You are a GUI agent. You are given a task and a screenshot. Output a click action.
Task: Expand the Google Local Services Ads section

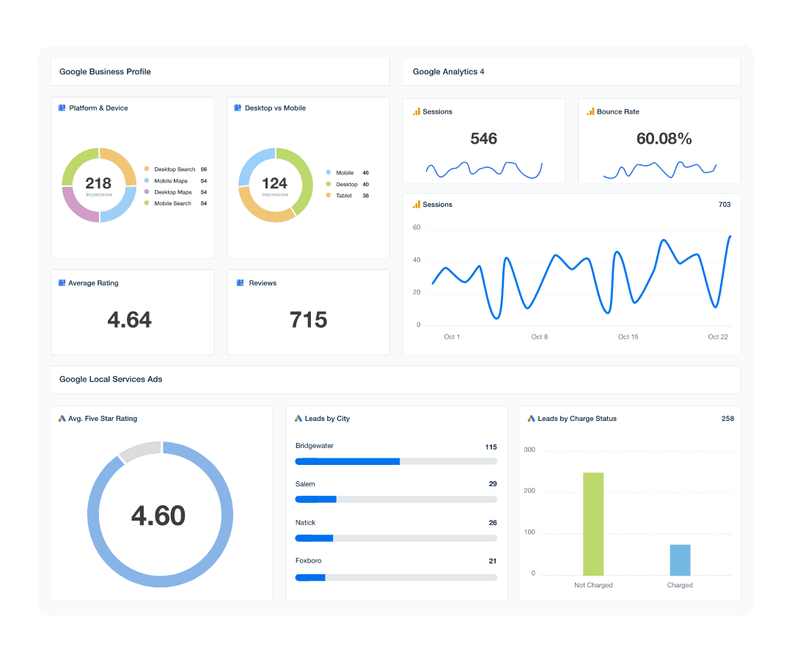coord(111,379)
